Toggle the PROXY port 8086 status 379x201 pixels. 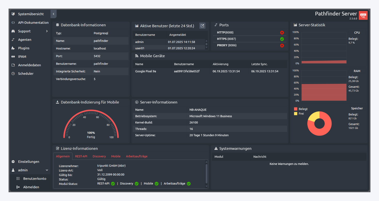[282, 45]
